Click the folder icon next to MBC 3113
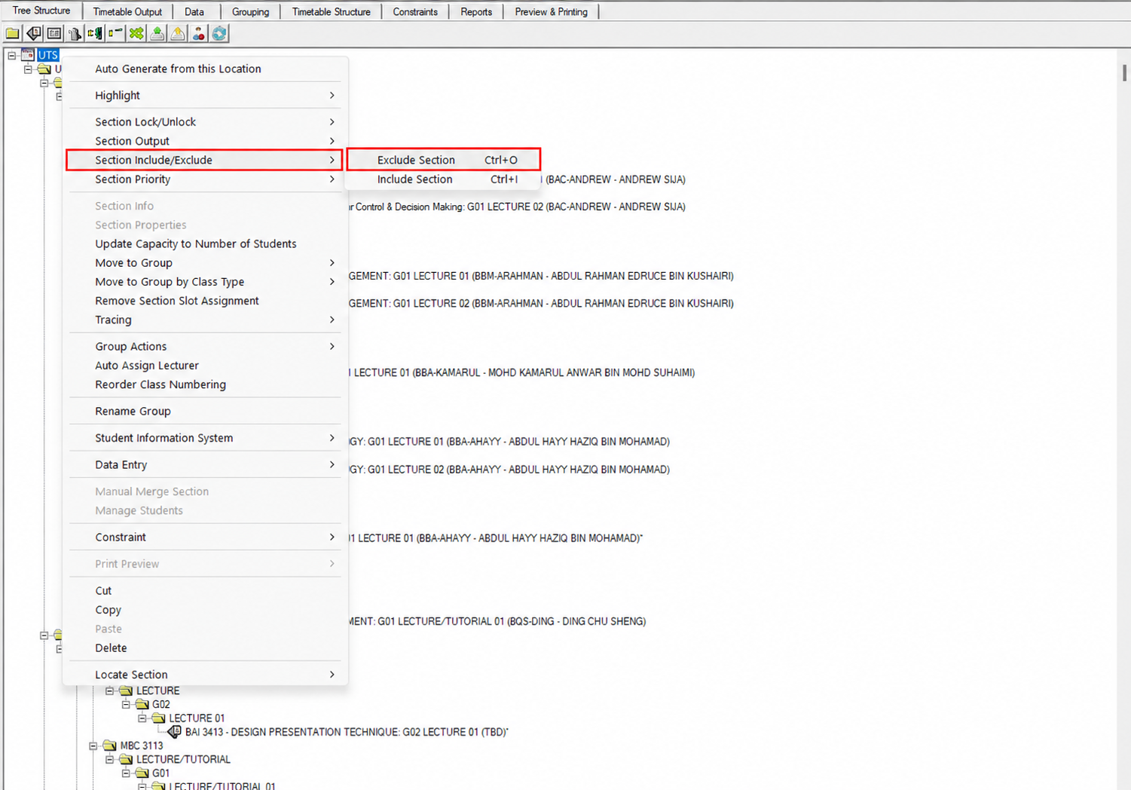The width and height of the screenshot is (1131, 790). [x=110, y=746]
